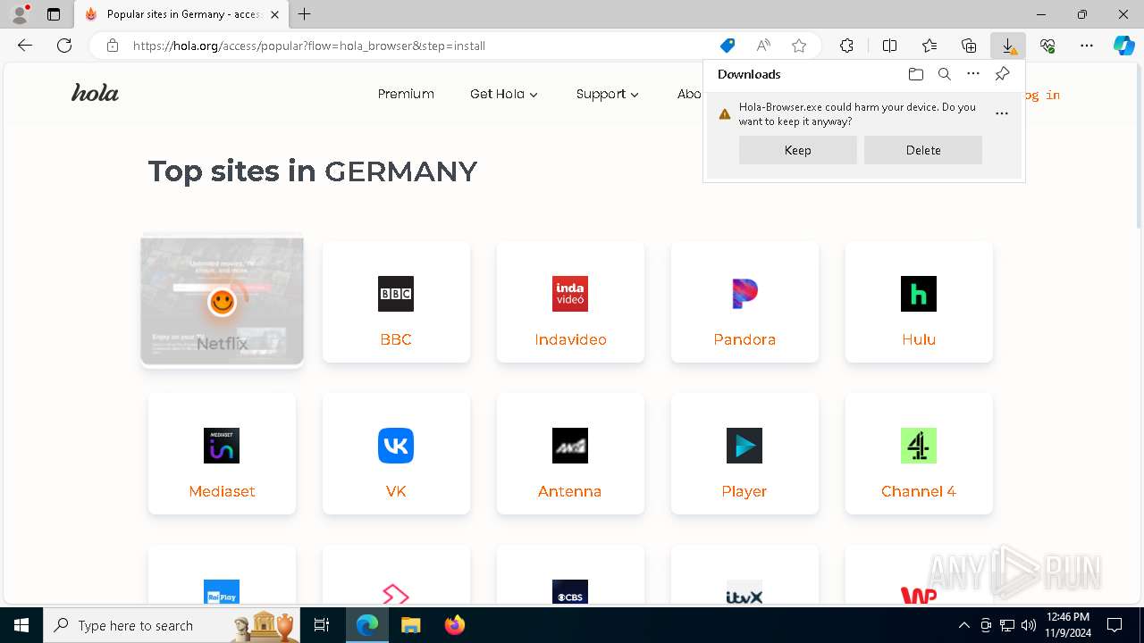Viewport: 1144px width, 643px height.
Task: Open the tab actions menu icon
Action: click(54, 14)
